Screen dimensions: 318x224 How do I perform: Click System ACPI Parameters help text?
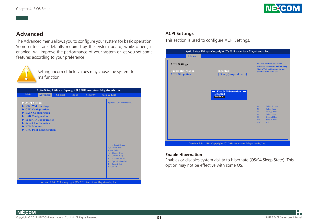tap(120, 103)
